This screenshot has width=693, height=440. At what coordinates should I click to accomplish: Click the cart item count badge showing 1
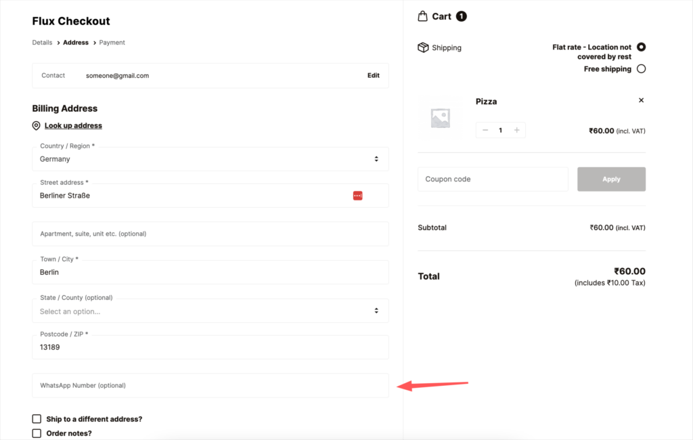[462, 16]
